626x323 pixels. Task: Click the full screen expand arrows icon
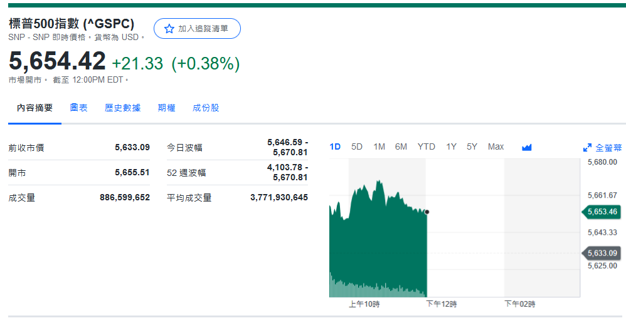(x=587, y=148)
